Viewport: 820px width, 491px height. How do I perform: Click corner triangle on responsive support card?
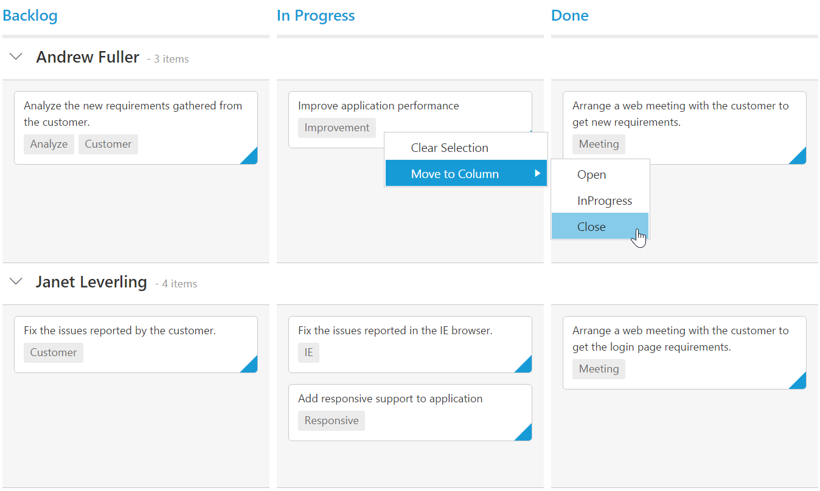tap(526, 434)
